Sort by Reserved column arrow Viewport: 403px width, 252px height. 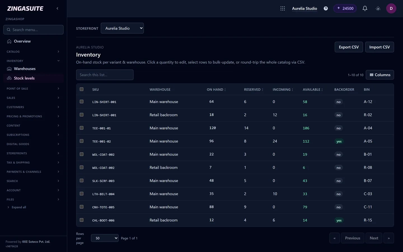point(262,90)
